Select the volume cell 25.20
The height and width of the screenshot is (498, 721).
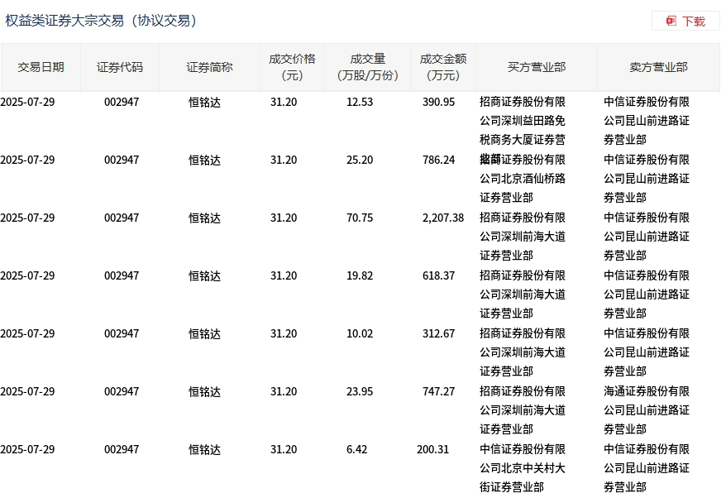coord(360,160)
